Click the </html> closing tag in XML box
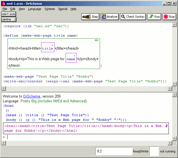 14,65
